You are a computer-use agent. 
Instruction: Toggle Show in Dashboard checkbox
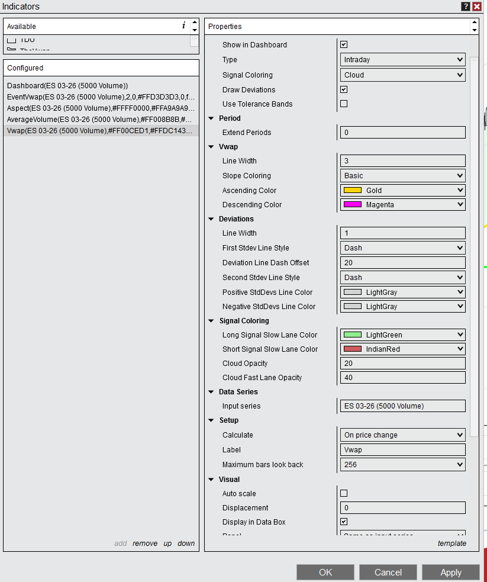(x=344, y=45)
